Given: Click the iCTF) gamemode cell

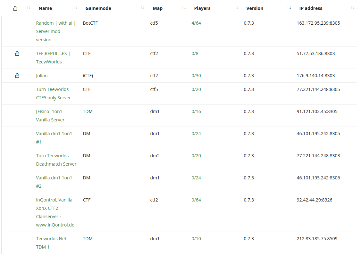Looking at the screenshot, I should pos(88,76).
